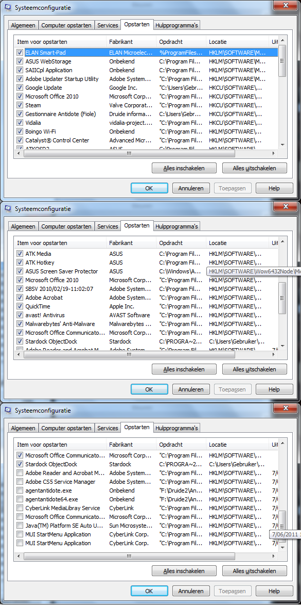Tick the Adobe CS5 Service Manager checkbox
The width and height of the screenshot is (301, 605).
pyautogui.click(x=20, y=482)
